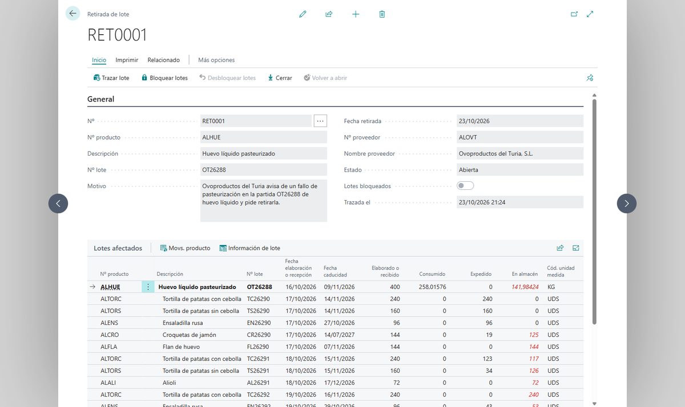Open the Nº field lookup ellipsis button
This screenshot has width=685, height=407.
click(320, 121)
